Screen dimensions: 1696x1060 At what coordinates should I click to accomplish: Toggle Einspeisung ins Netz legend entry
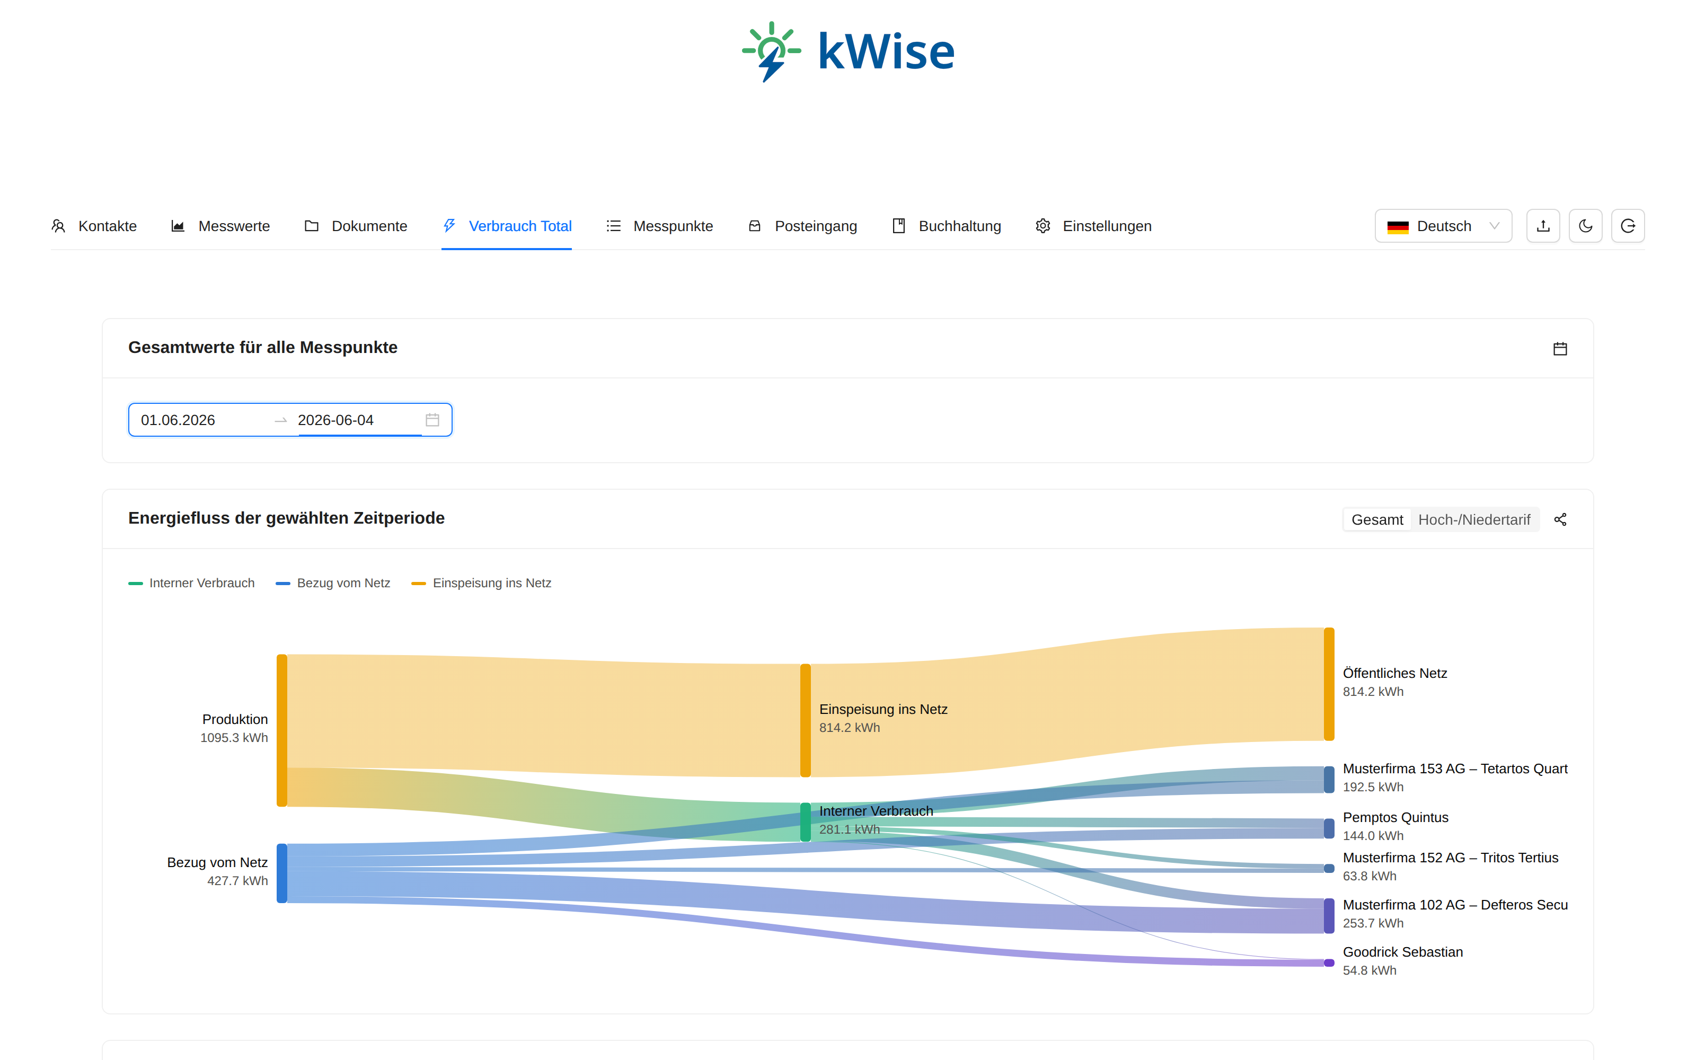(x=481, y=582)
